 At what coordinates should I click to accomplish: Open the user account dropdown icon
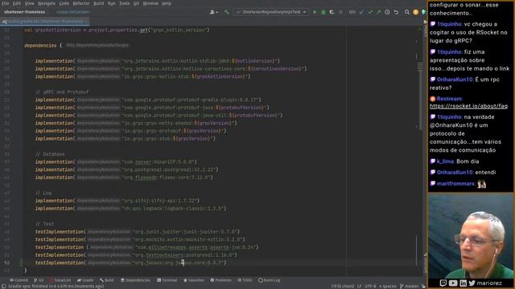(x=213, y=12)
